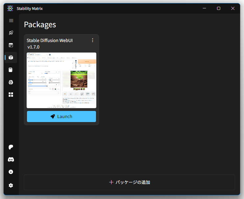Select the Packages box icon
This screenshot has width=244, height=199.
[x=11, y=57]
